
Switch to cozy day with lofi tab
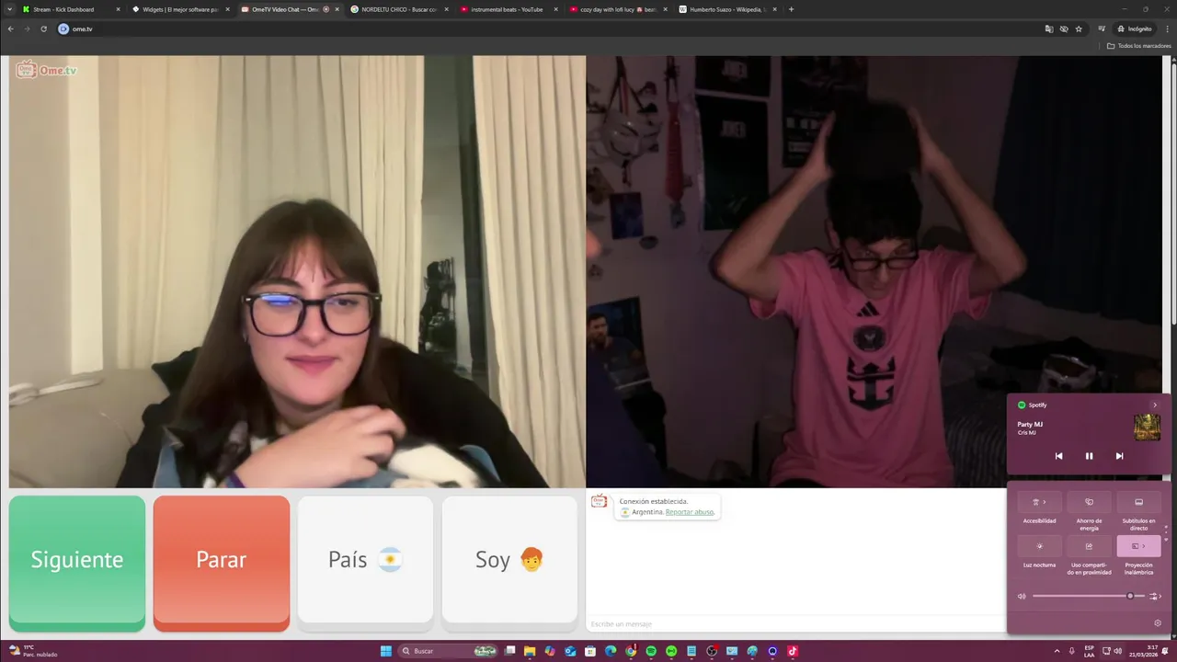coord(618,9)
